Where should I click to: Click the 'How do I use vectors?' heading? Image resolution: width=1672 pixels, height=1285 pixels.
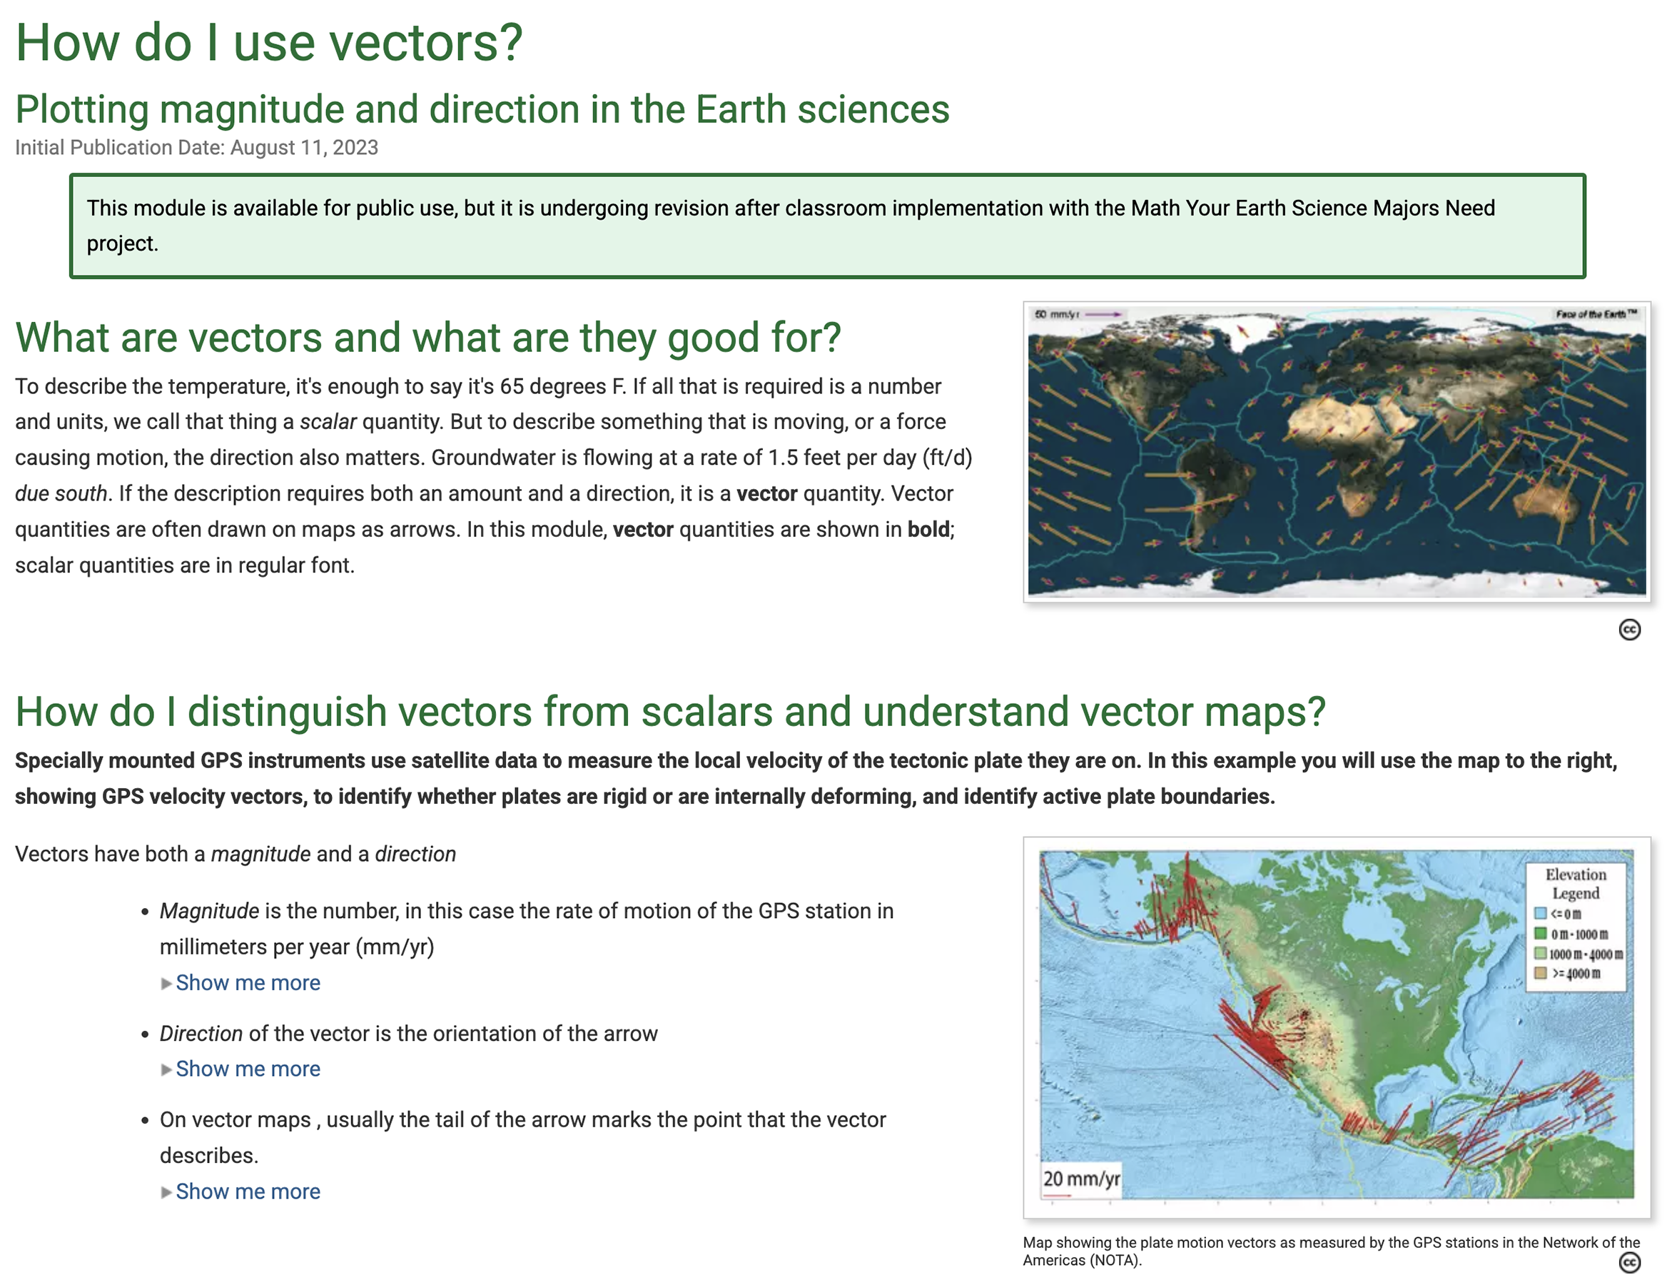click(x=269, y=42)
